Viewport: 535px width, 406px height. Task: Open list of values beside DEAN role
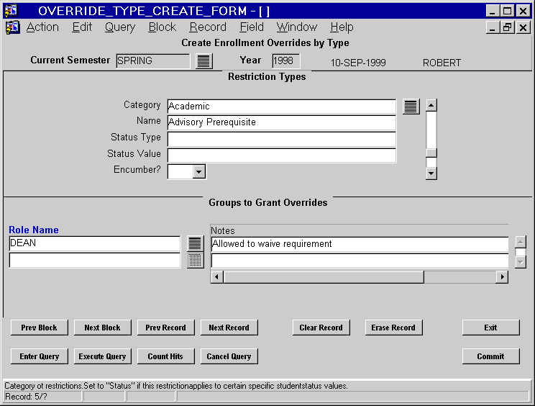point(195,243)
